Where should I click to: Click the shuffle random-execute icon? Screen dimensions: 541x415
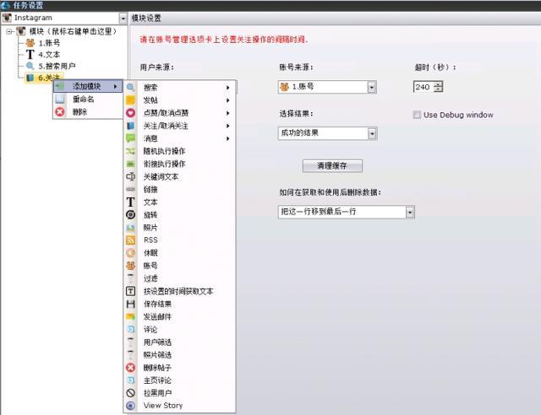130,151
